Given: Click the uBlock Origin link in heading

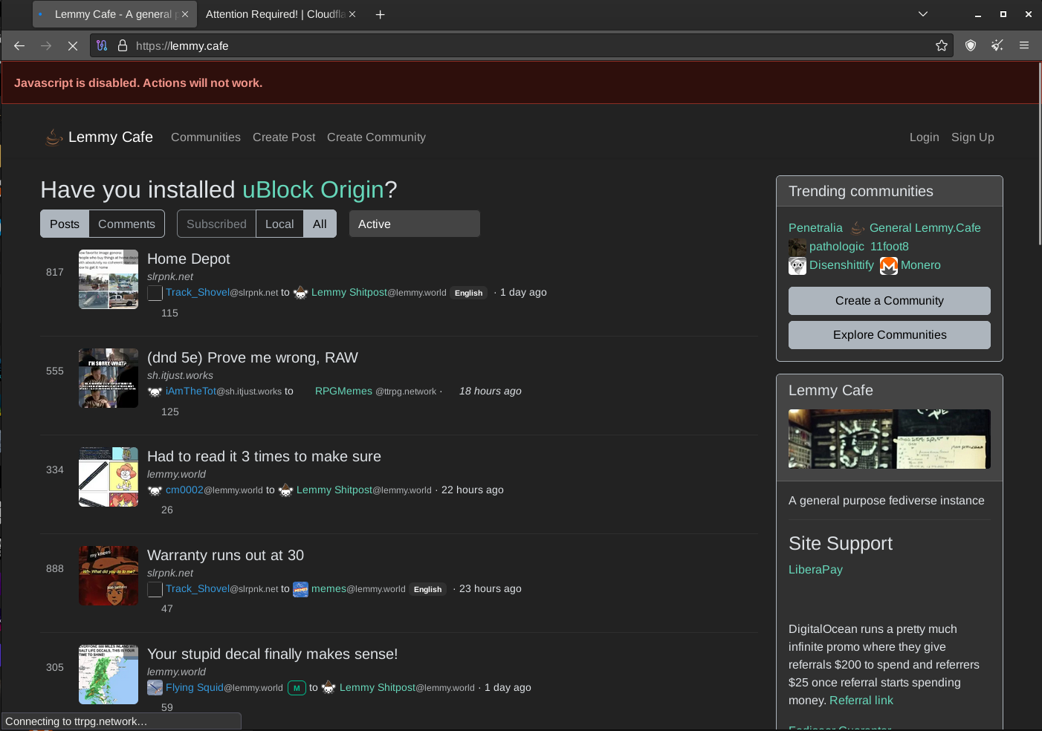Looking at the screenshot, I should 313,190.
